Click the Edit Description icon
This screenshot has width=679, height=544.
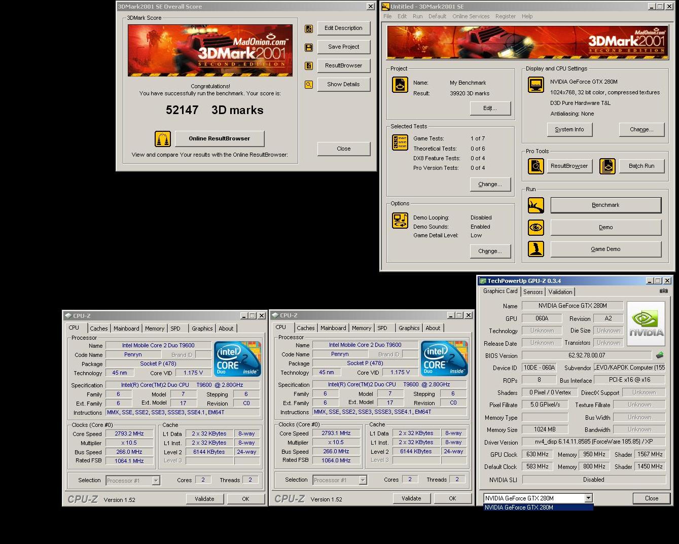click(308, 29)
